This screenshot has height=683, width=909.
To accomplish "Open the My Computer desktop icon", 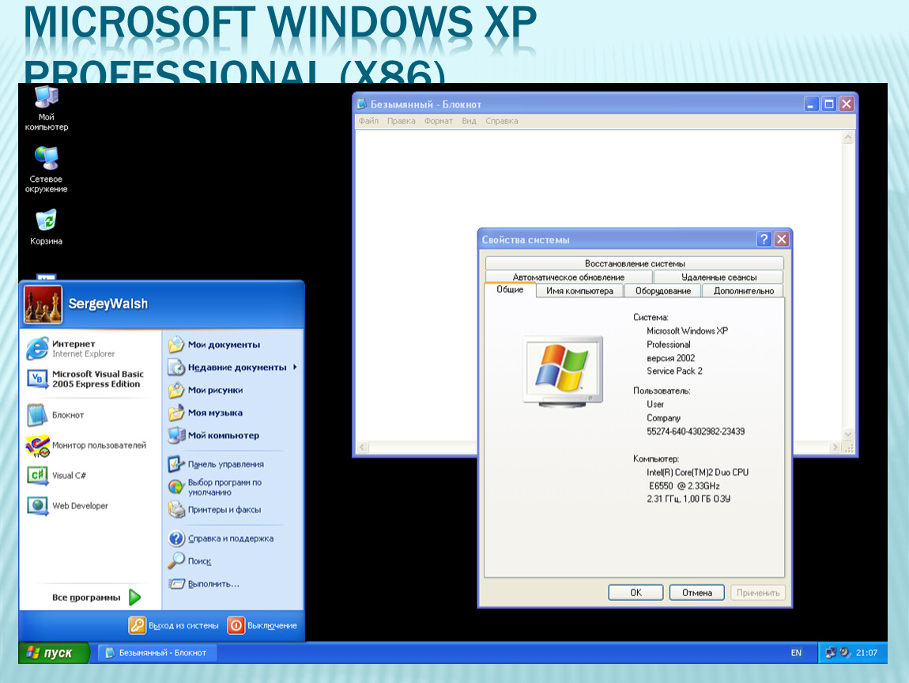I will click(x=47, y=108).
